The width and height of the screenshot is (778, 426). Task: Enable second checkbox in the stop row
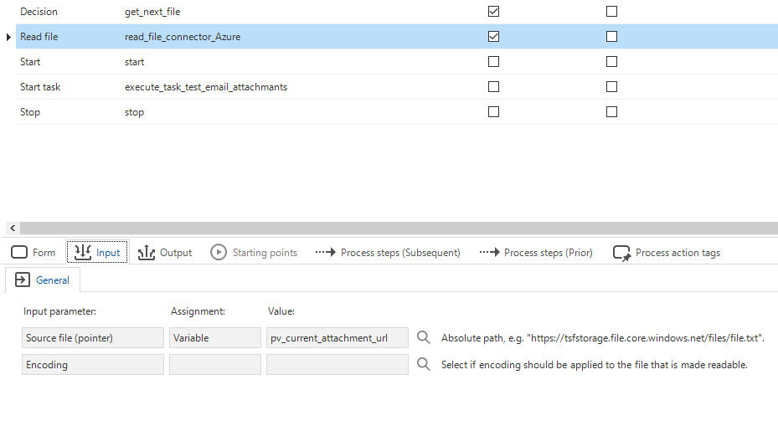(612, 111)
